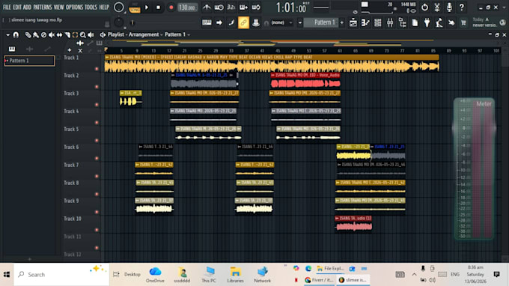509x286 pixels.
Task: Open the pattern selector arrow left of Pattern 1
Action: (299, 22)
